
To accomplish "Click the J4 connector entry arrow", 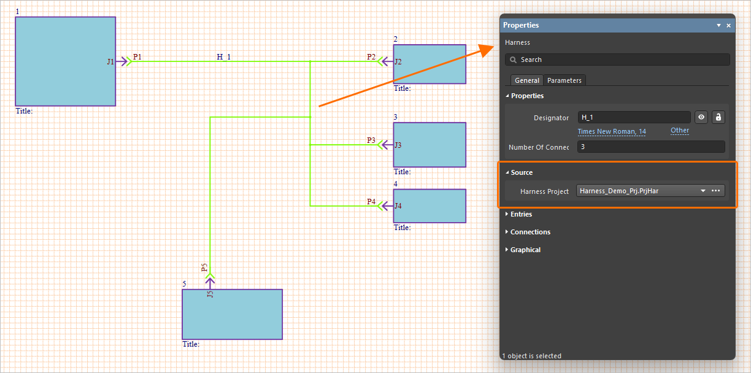I will (x=387, y=206).
